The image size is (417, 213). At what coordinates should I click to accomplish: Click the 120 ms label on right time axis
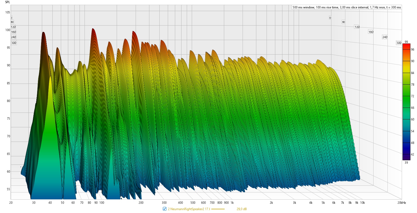tap(357, 27)
